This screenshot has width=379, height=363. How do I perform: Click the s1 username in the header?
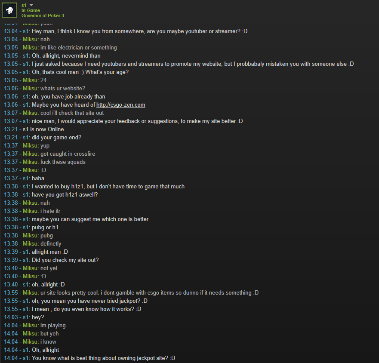point(24,5)
